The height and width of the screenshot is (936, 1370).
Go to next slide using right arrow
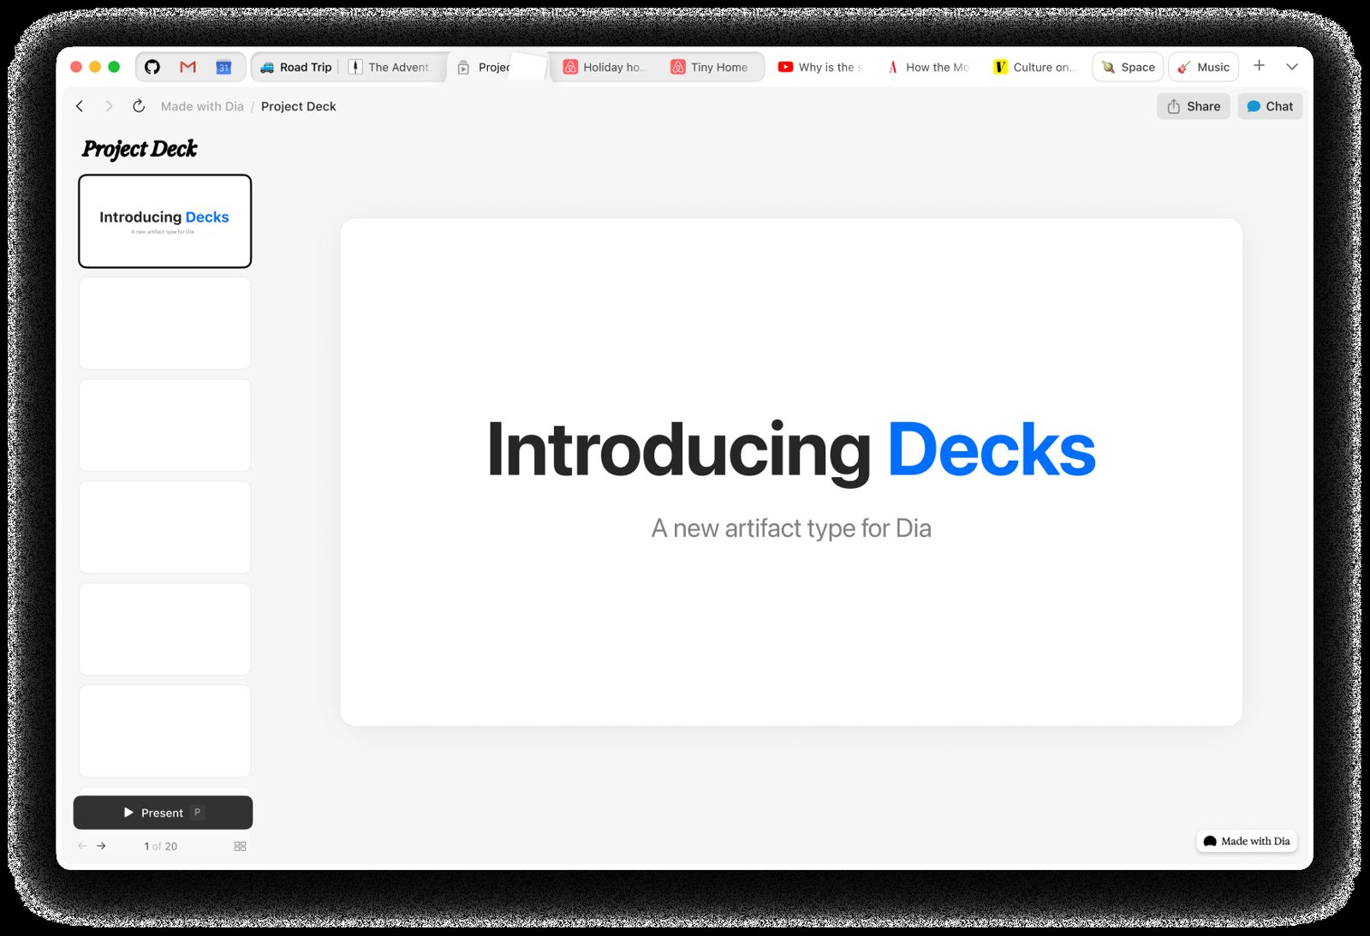(x=101, y=846)
